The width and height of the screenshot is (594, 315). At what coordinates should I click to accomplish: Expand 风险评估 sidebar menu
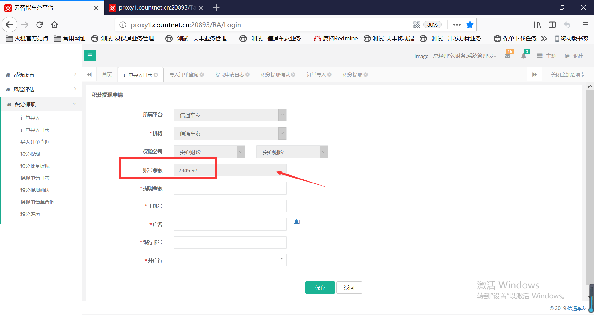(41, 89)
